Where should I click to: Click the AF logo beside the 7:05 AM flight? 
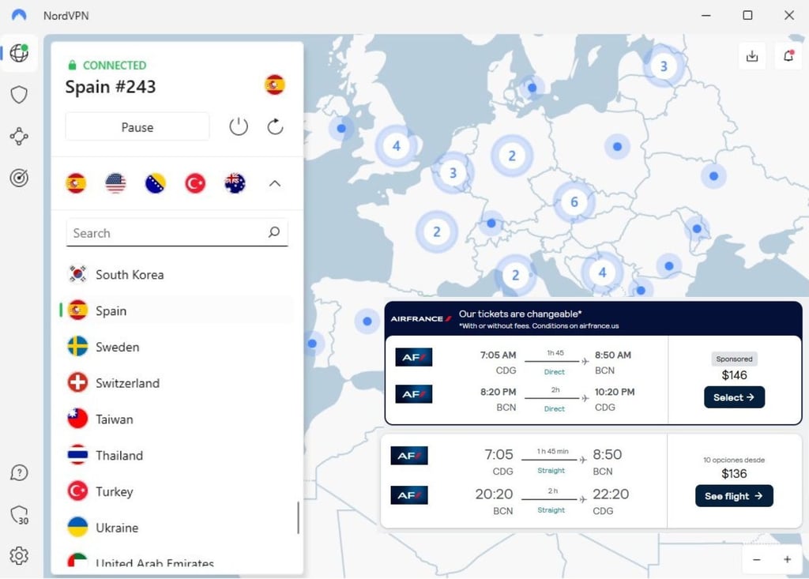[414, 357]
